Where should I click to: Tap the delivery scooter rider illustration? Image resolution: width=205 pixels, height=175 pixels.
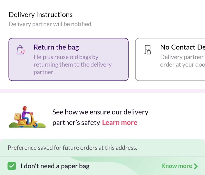[27, 117]
